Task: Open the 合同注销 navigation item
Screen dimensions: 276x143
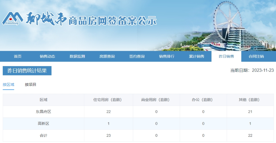Action: click(256, 57)
